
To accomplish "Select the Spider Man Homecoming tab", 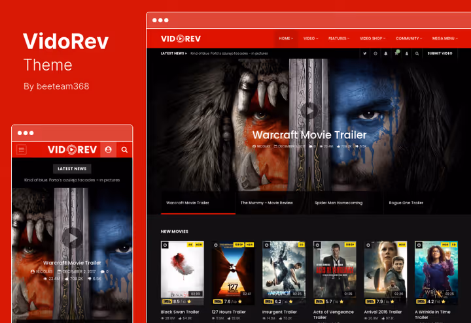I will pyautogui.click(x=346, y=203).
